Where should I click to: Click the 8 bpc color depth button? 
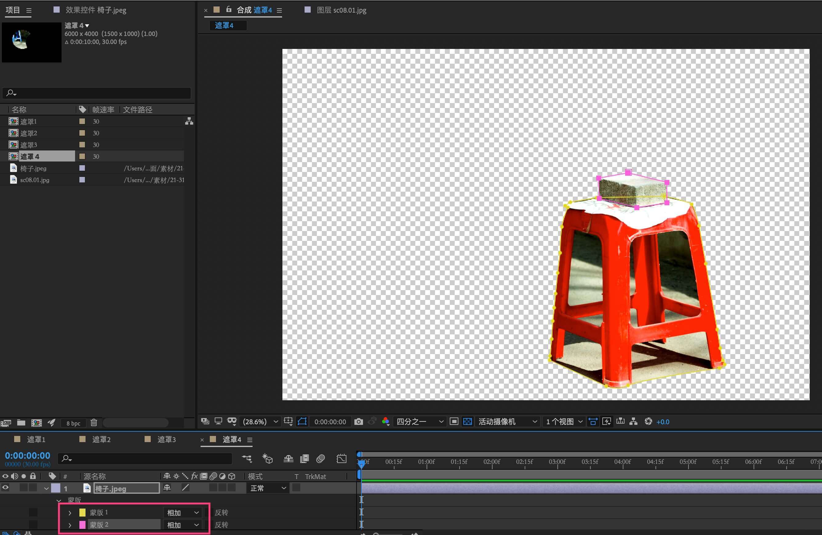point(73,423)
